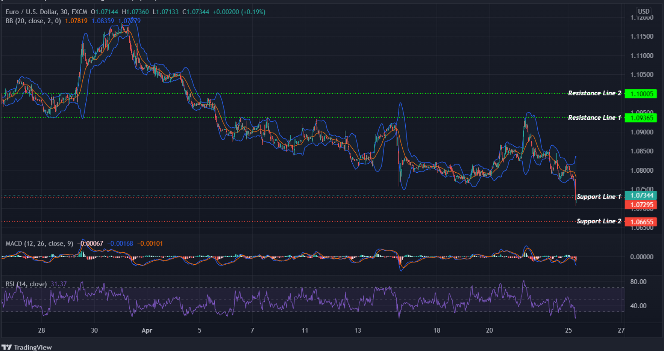664x351 pixels.
Task: Select the Resistance Line 2 label
Action: coord(594,93)
